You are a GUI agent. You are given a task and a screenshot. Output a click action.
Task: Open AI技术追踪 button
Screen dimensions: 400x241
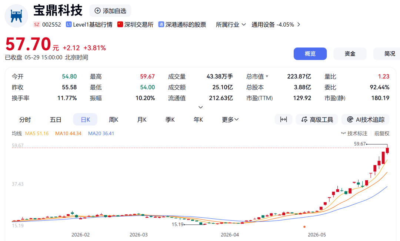click(x=365, y=119)
